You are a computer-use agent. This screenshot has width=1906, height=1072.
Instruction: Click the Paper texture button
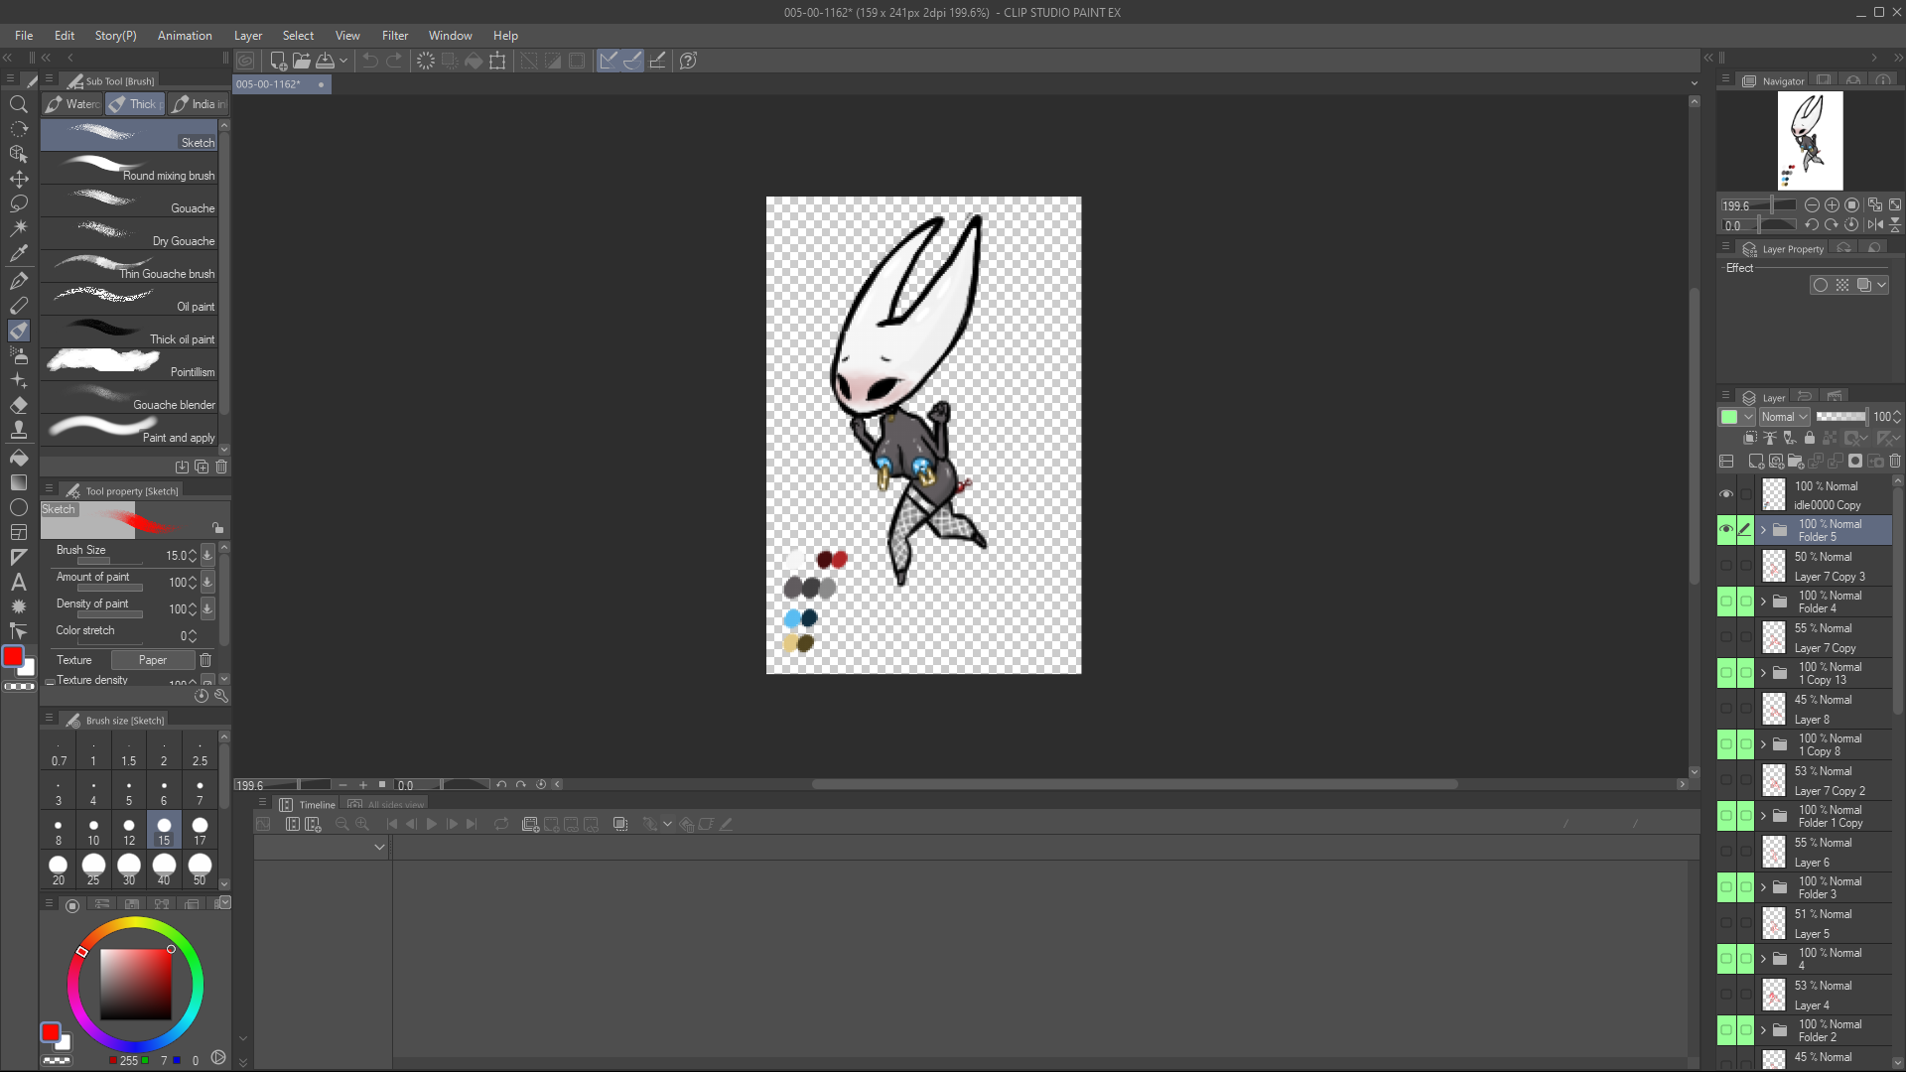pos(152,660)
